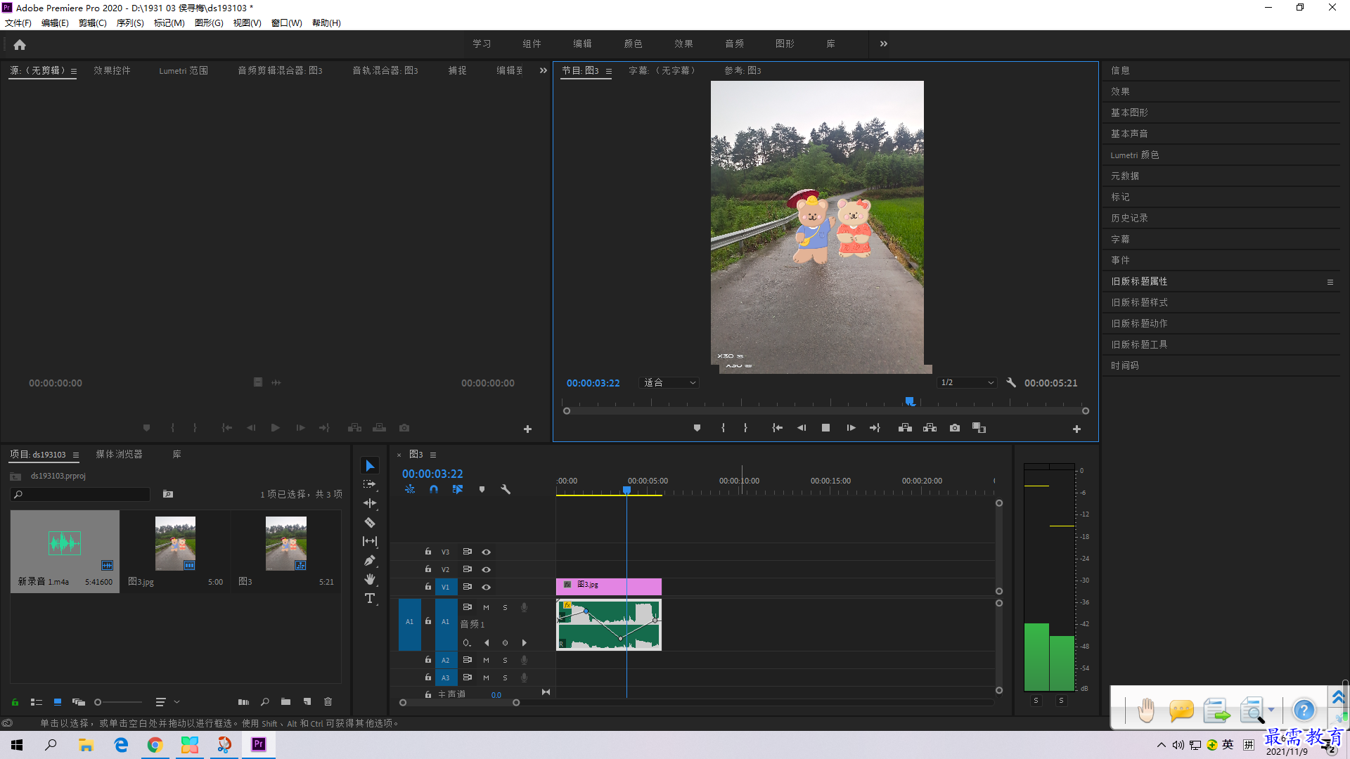1350x759 pixels.
Task: Select pink 图3.jpg clip on V1
Action: tap(609, 586)
